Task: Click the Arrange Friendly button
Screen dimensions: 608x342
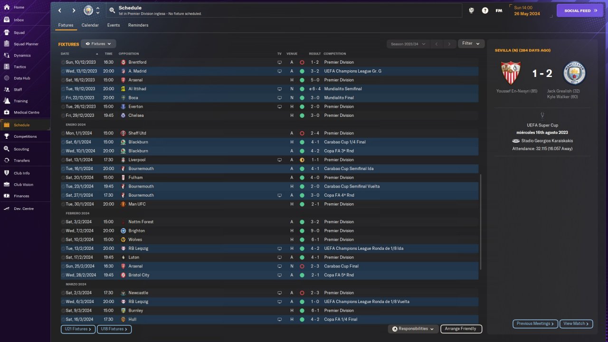Action: point(461,329)
